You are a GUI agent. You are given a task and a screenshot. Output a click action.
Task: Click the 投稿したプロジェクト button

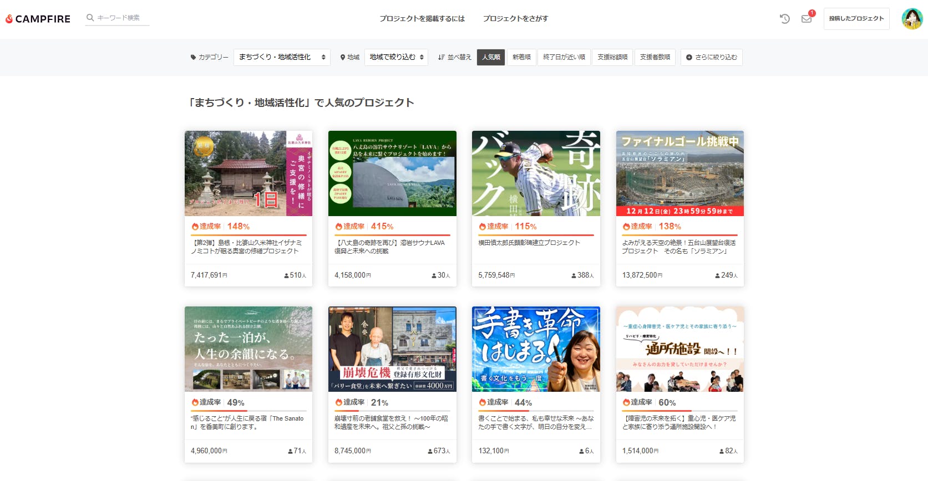tap(856, 19)
